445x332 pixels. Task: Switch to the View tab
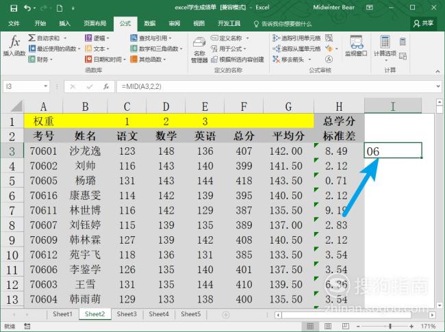199,23
